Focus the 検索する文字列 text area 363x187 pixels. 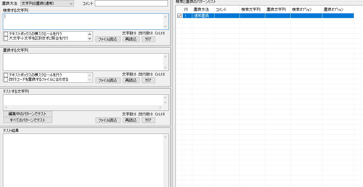coord(82,22)
